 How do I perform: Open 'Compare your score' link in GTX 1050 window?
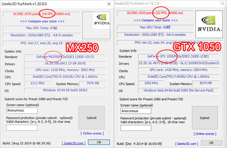156,20
